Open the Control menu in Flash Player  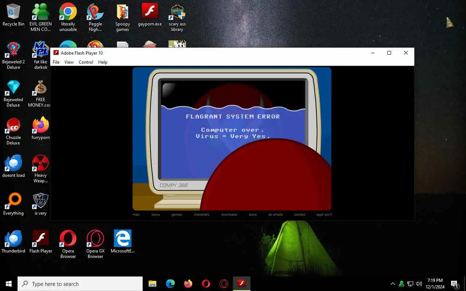86,62
